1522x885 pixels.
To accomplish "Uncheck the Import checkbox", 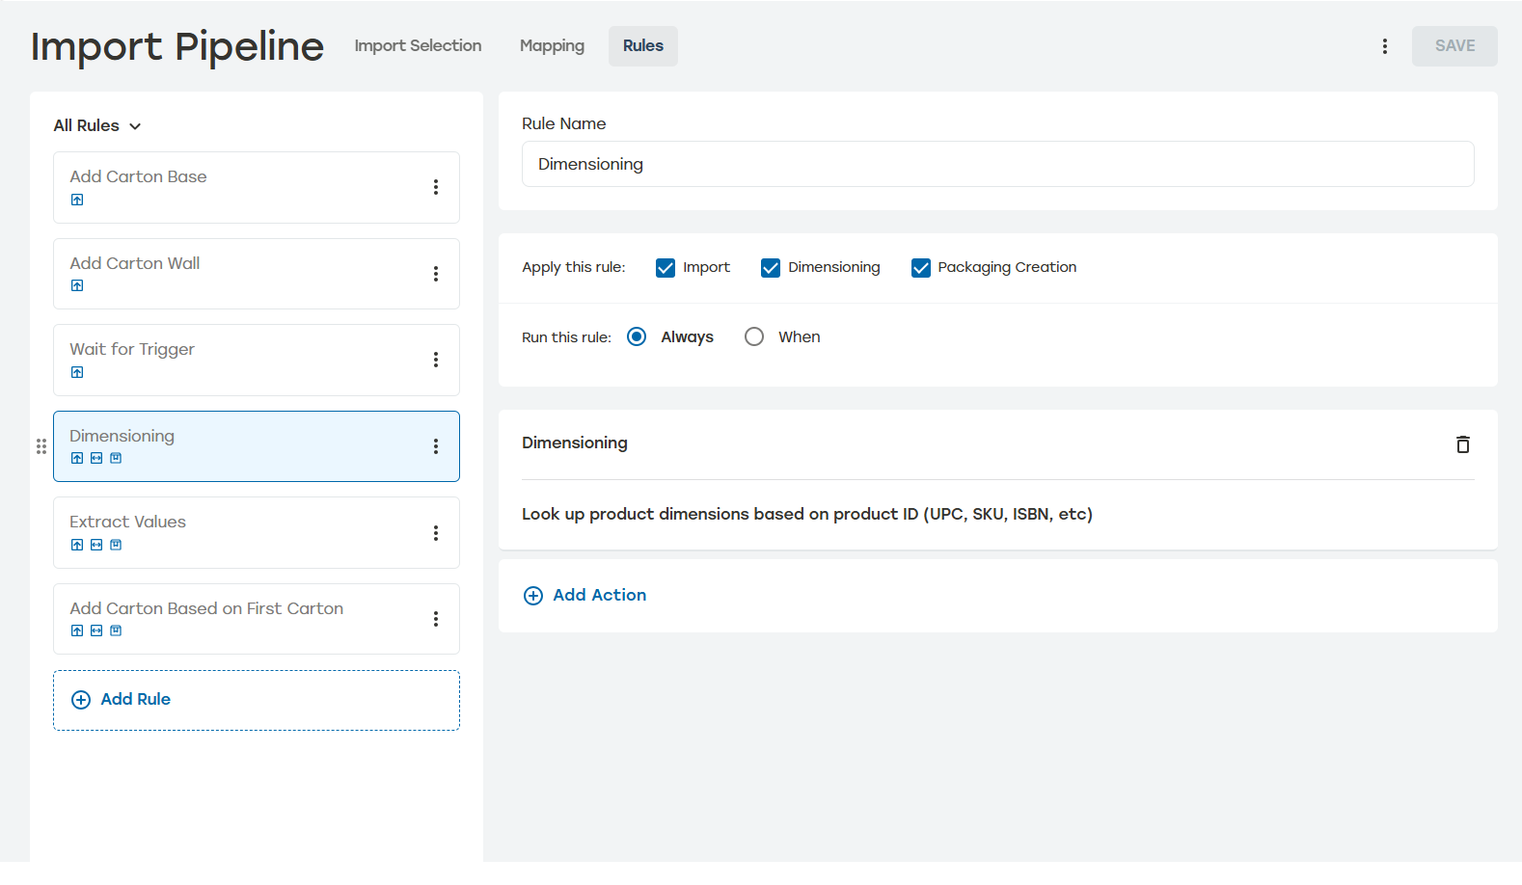I will (666, 268).
